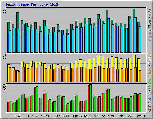Click day 23 on the x-axis

108,116
